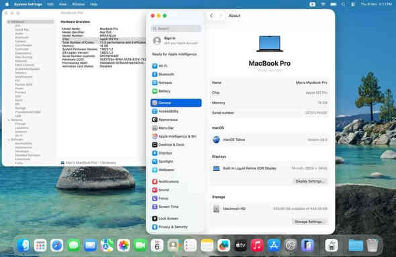
Task: Select USB in System Information tree
Action: [18, 116]
